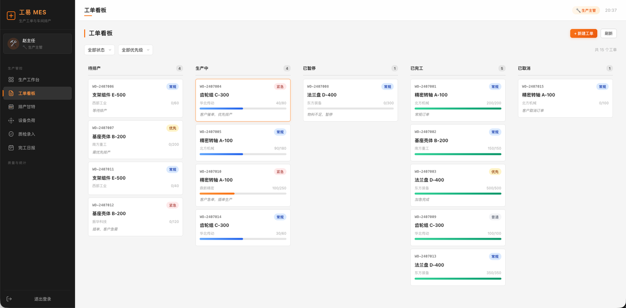Screen dimensions: 626x308
Task: Click the 常规 badge on WO-2407015
Action: (x=603, y=87)
